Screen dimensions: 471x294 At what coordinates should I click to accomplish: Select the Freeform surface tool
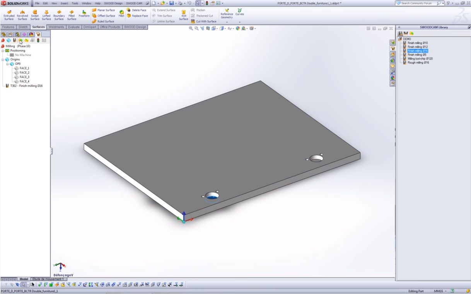coord(84,14)
